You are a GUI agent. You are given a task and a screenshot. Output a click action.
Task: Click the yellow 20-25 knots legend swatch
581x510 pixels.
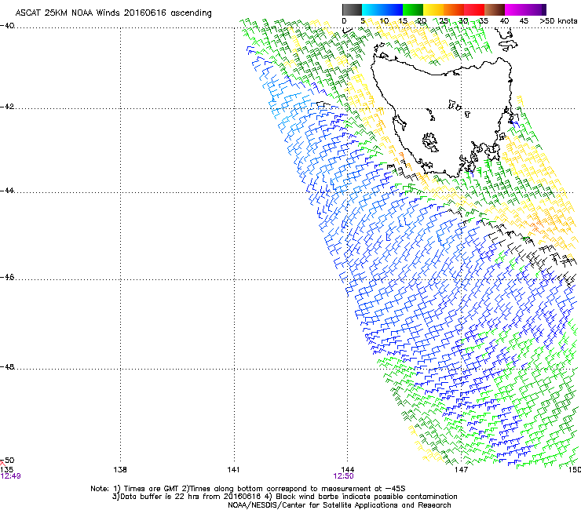(433, 9)
